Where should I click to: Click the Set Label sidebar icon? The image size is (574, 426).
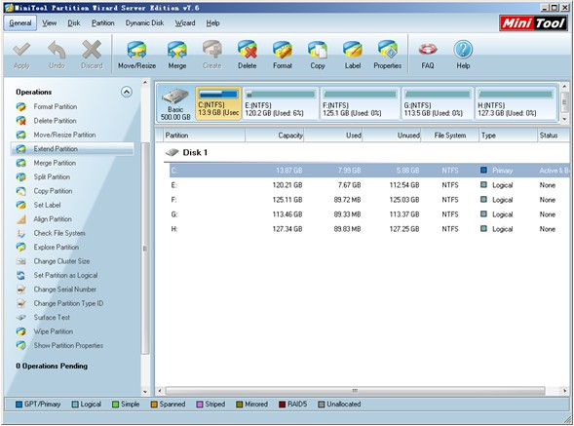pyautogui.click(x=21, y=205)
